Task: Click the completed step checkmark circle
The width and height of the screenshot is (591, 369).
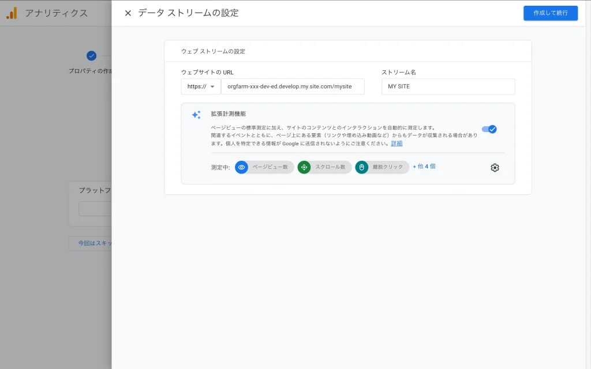Action: 91,56
